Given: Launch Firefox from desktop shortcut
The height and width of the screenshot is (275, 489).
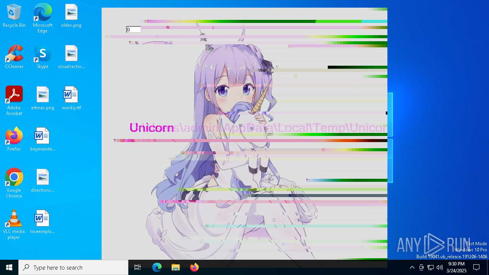Looking at the screenshot, I should click(x=14, y=140).
